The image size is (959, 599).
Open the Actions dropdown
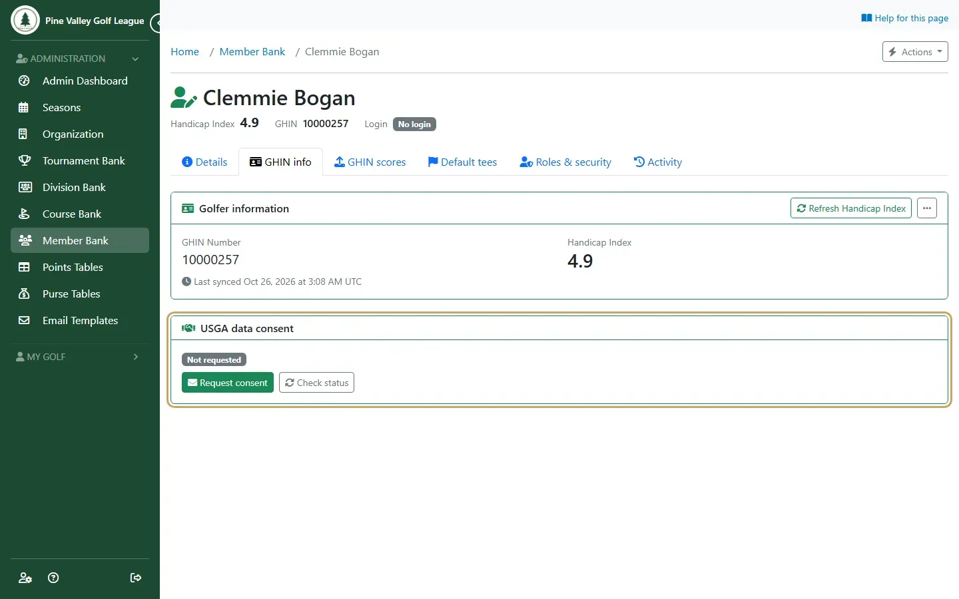915,52
